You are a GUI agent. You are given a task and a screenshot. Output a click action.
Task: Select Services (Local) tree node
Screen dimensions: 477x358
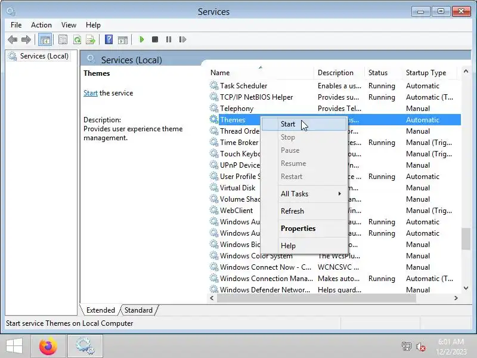[x=38, y=56]
